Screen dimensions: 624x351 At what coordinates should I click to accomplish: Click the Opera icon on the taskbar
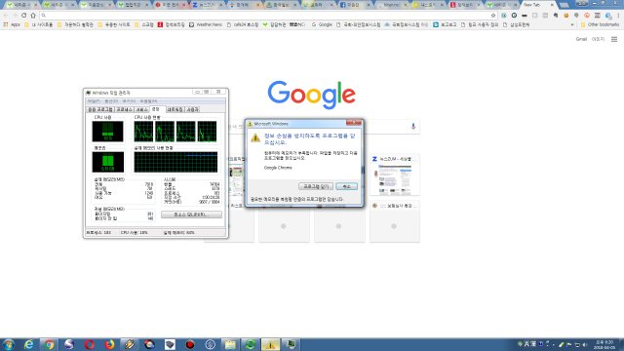[89, 344]
